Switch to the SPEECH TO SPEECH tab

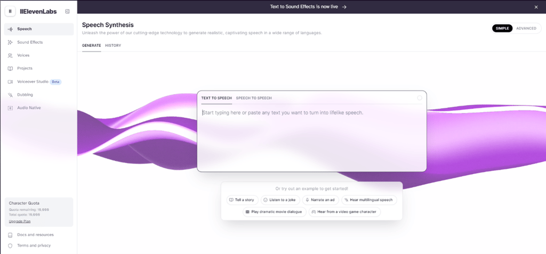click(x=254, y=98)
